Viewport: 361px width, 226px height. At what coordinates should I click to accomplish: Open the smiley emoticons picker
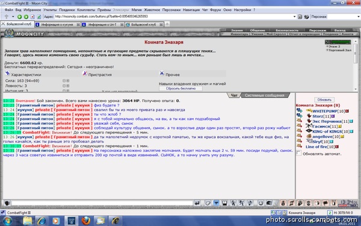(261, 203)
